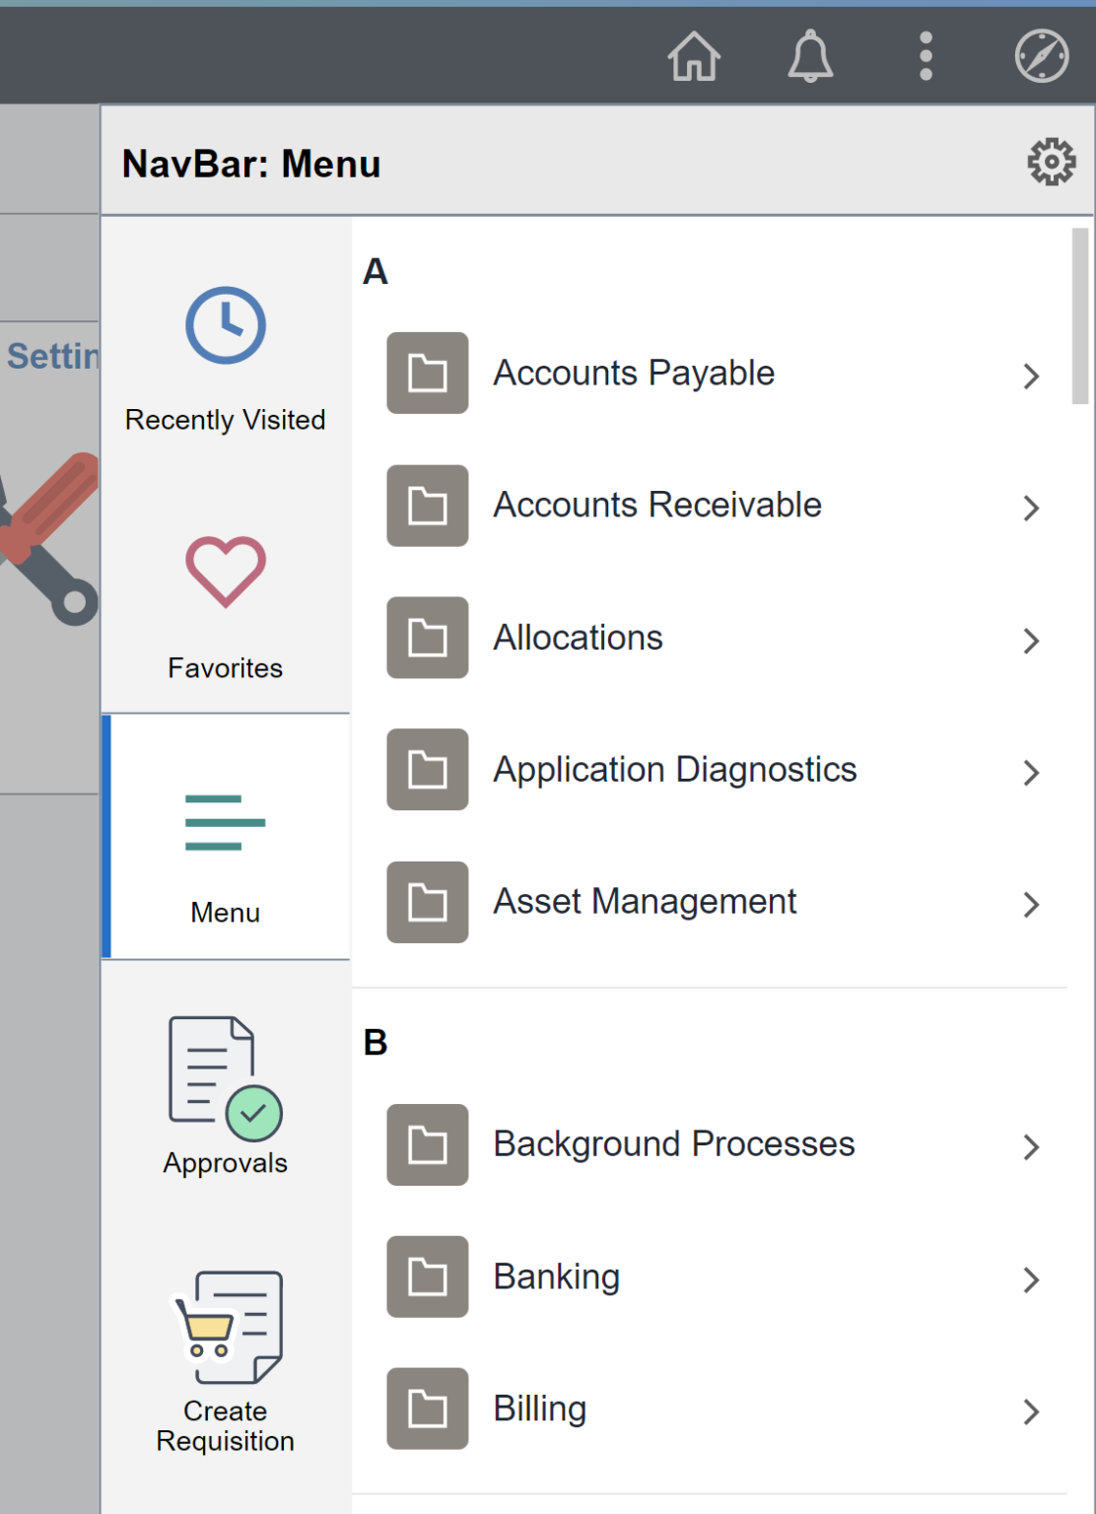Click the Home icon in the header
This screenshot has height=1514, width=1096.
point(695,56)
